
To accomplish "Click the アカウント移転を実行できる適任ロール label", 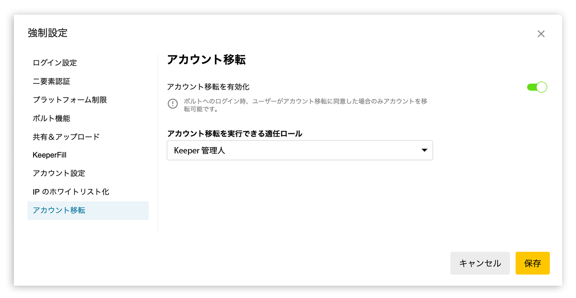I will coord(234,134).
